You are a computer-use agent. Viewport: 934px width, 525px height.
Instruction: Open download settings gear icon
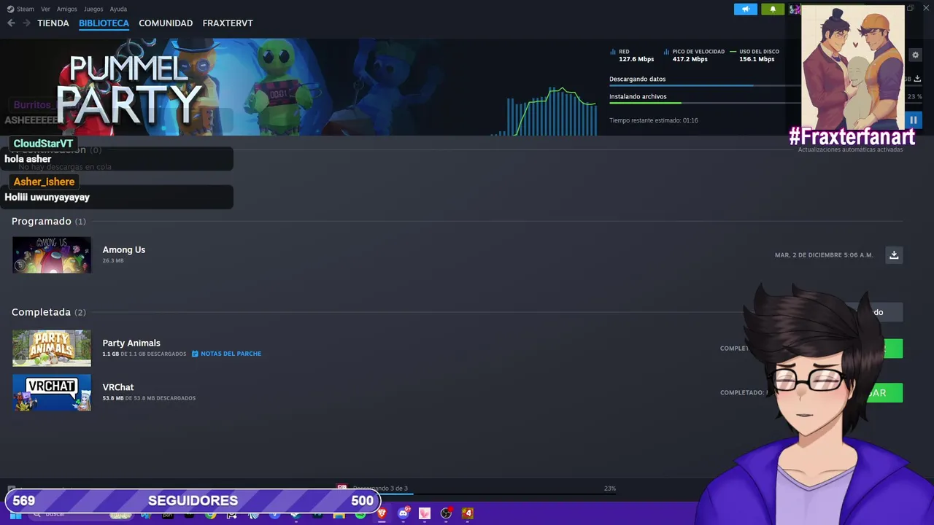point(915,55)
